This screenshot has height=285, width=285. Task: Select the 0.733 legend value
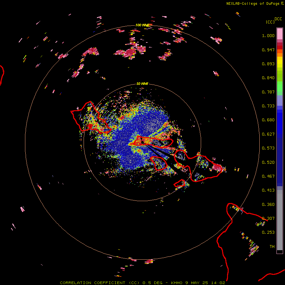pyautogui.click(x=268, y=106)
